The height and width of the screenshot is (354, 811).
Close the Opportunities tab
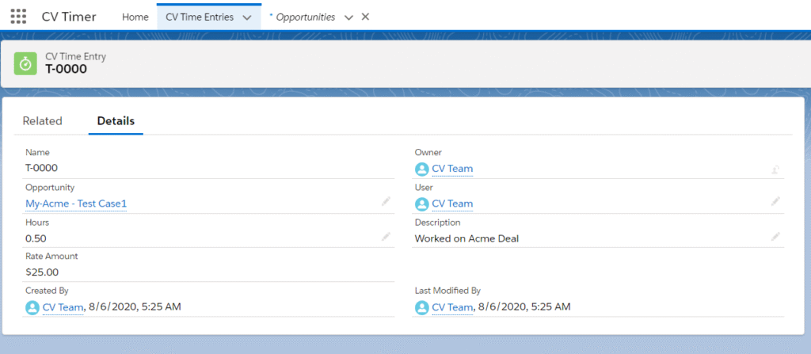pos(365,17)
